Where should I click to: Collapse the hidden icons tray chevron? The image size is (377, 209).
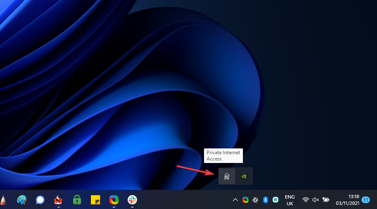click(235, 200)
